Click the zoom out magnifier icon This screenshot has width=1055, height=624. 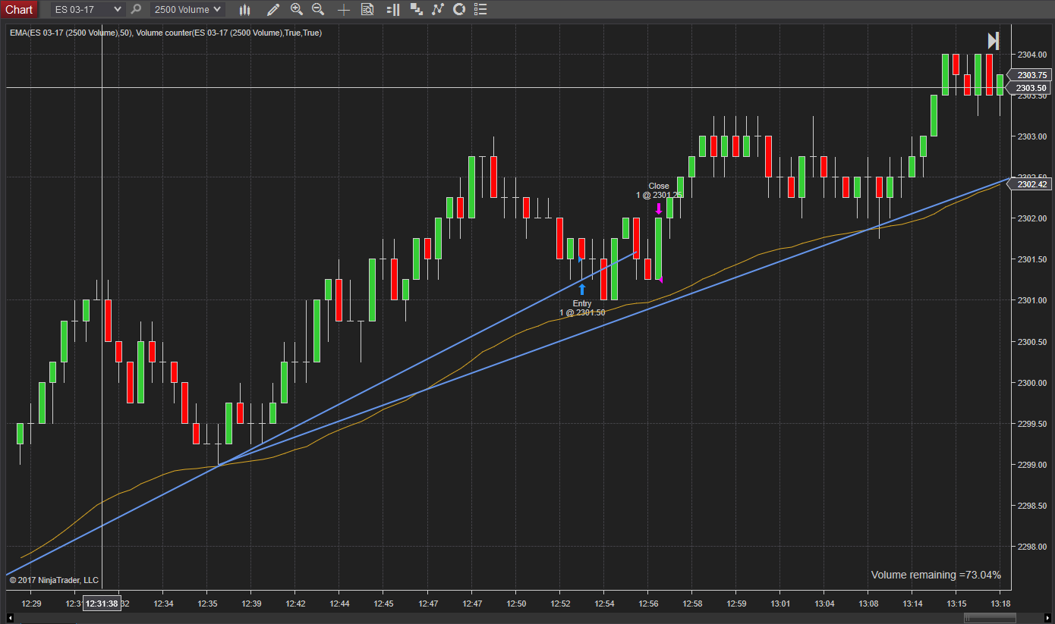click(318, 10)
